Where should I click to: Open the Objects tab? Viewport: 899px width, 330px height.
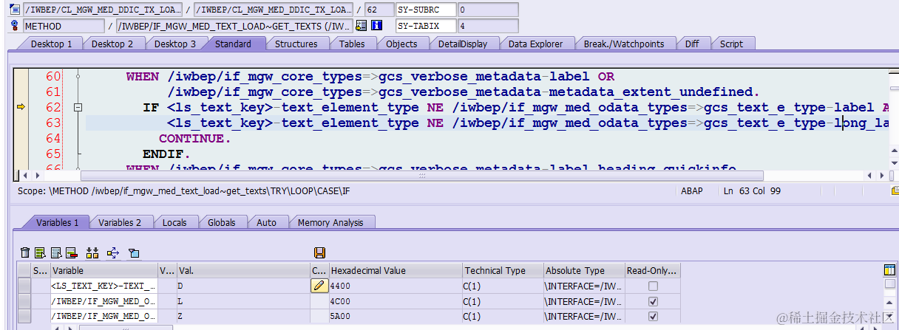tap(401, 44)
